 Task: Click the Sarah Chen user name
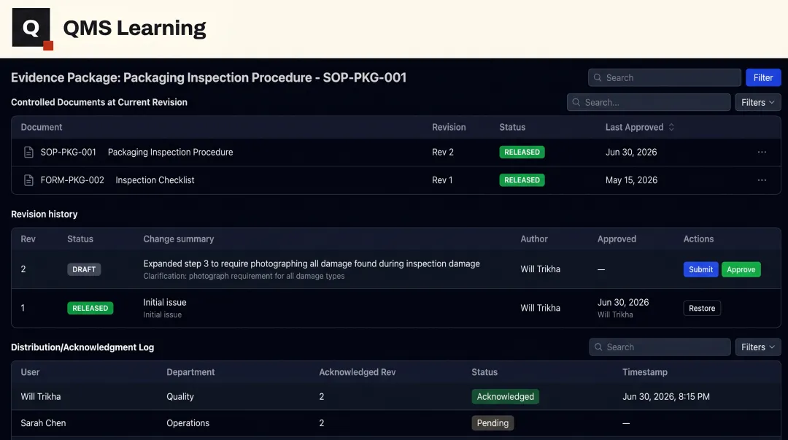[x=43, y=423]
